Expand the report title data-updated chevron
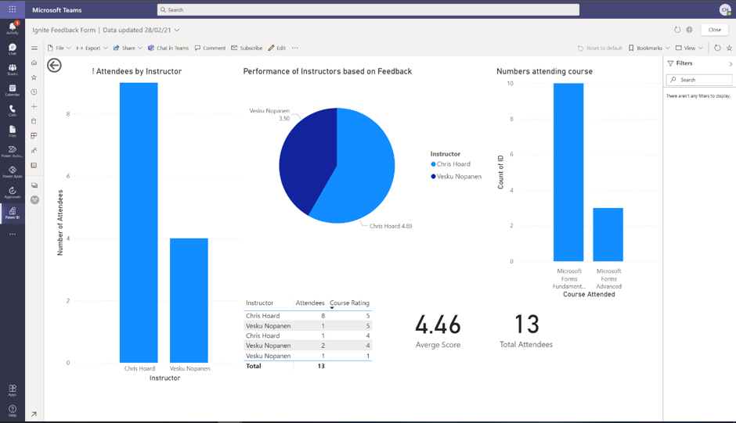This screenshot has height=423, width=736. pos(177,30)
